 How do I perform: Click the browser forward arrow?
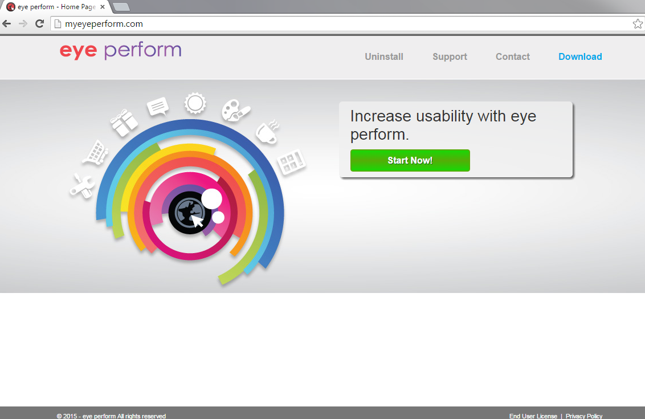click(23, 24)
